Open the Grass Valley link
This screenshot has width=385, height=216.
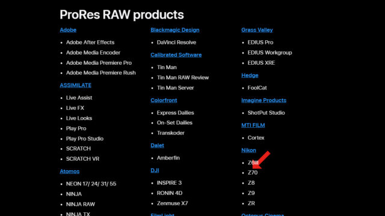pos(257,30)
